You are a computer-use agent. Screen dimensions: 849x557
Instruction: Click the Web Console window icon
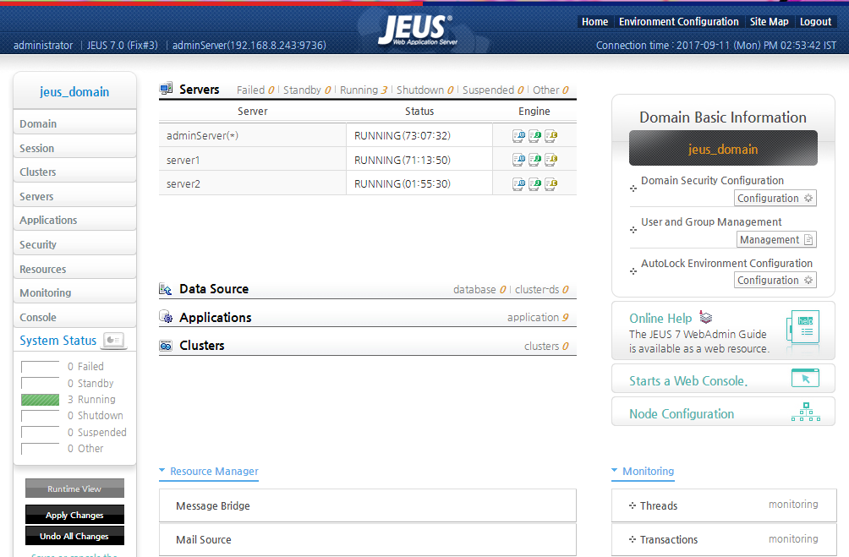(x=805, y=379)
